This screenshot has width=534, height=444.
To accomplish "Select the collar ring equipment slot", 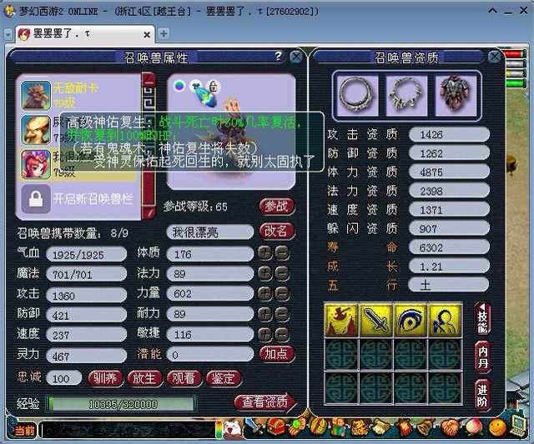I will click(x=357, y=95).
